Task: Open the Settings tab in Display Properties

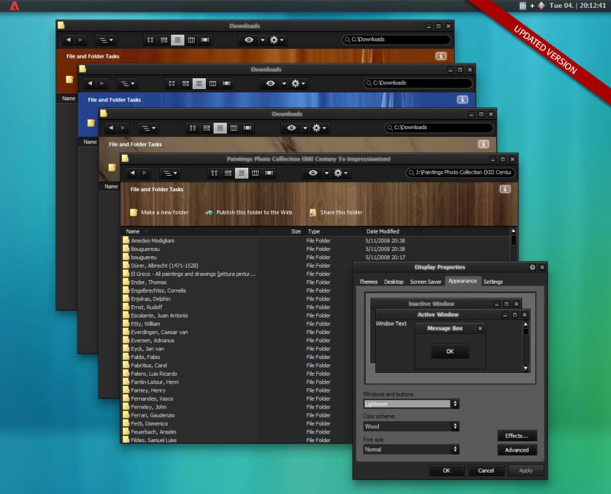Action: coord(493,281)
